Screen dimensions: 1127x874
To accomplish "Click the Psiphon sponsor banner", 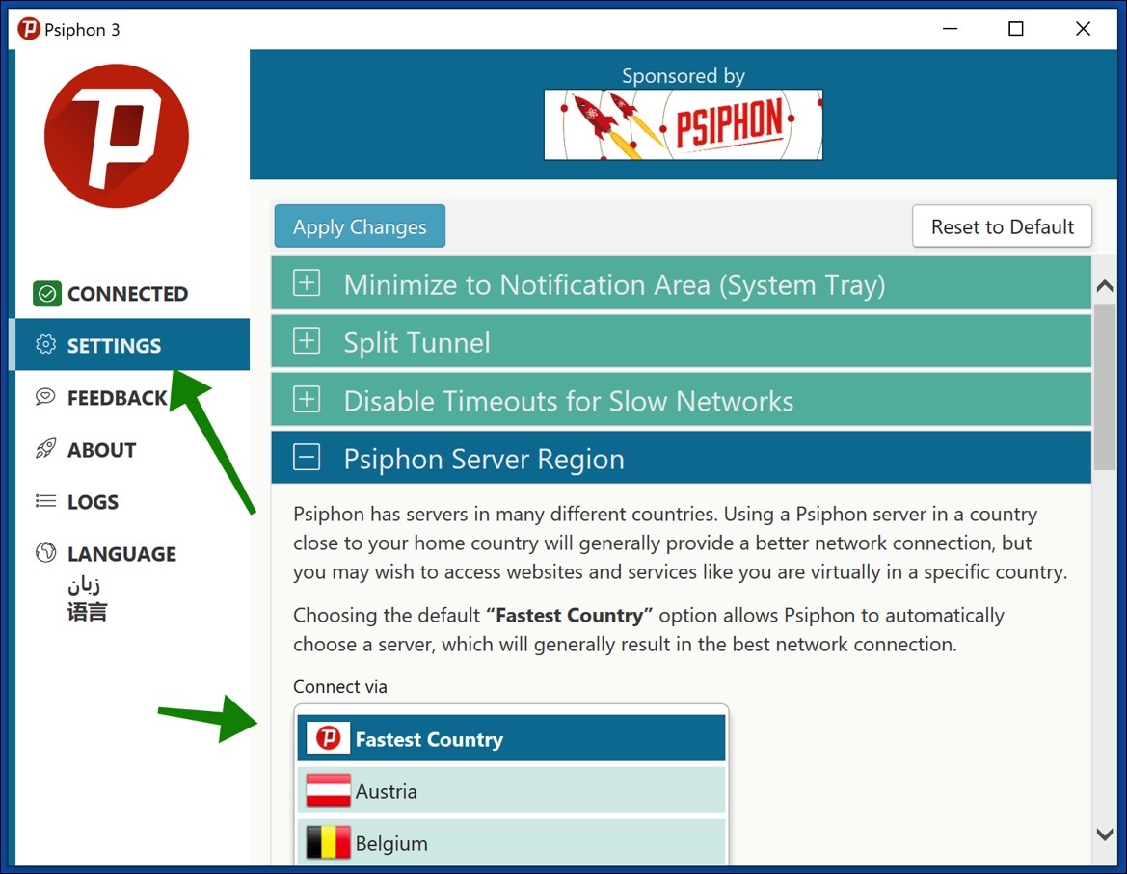I will point(683,124).
